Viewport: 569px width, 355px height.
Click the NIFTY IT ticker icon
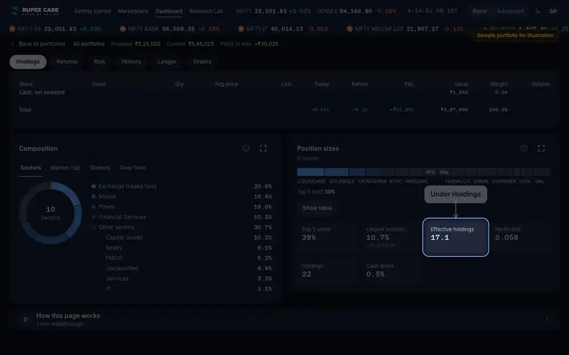tap(241, 29)
